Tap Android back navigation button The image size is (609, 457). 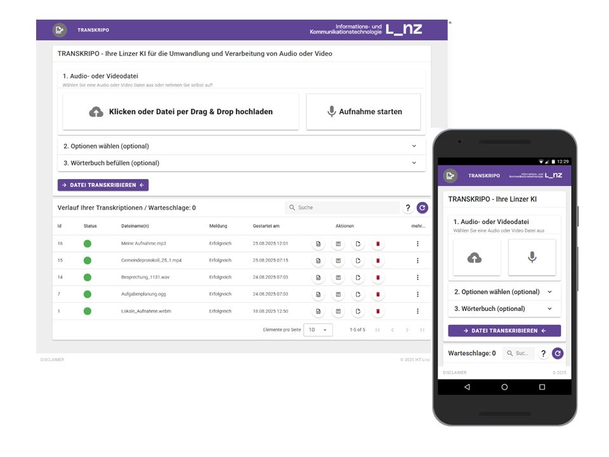click(x=468, y=387)
